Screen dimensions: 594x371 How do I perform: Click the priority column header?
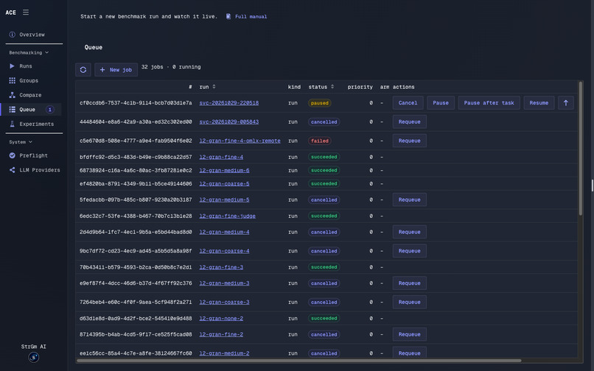(x=360, y=87)
